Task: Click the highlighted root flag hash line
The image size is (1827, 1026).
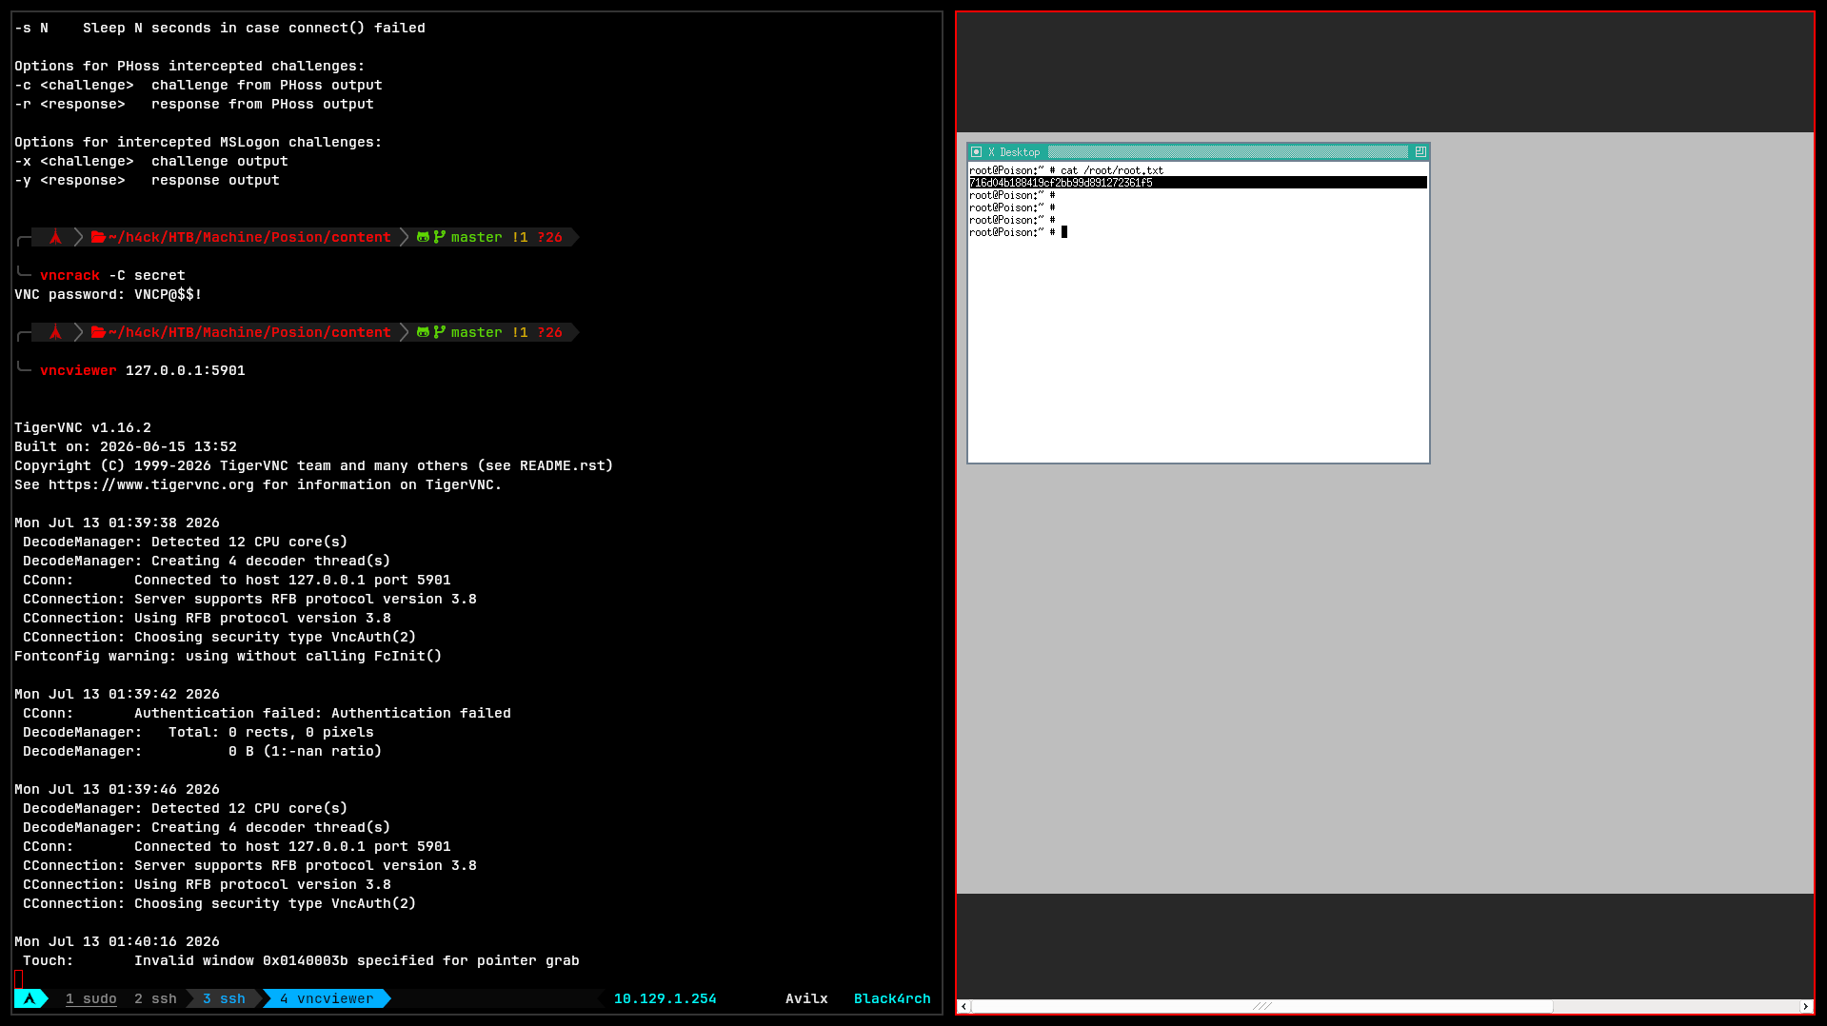Action: (x=1198, y=183)
